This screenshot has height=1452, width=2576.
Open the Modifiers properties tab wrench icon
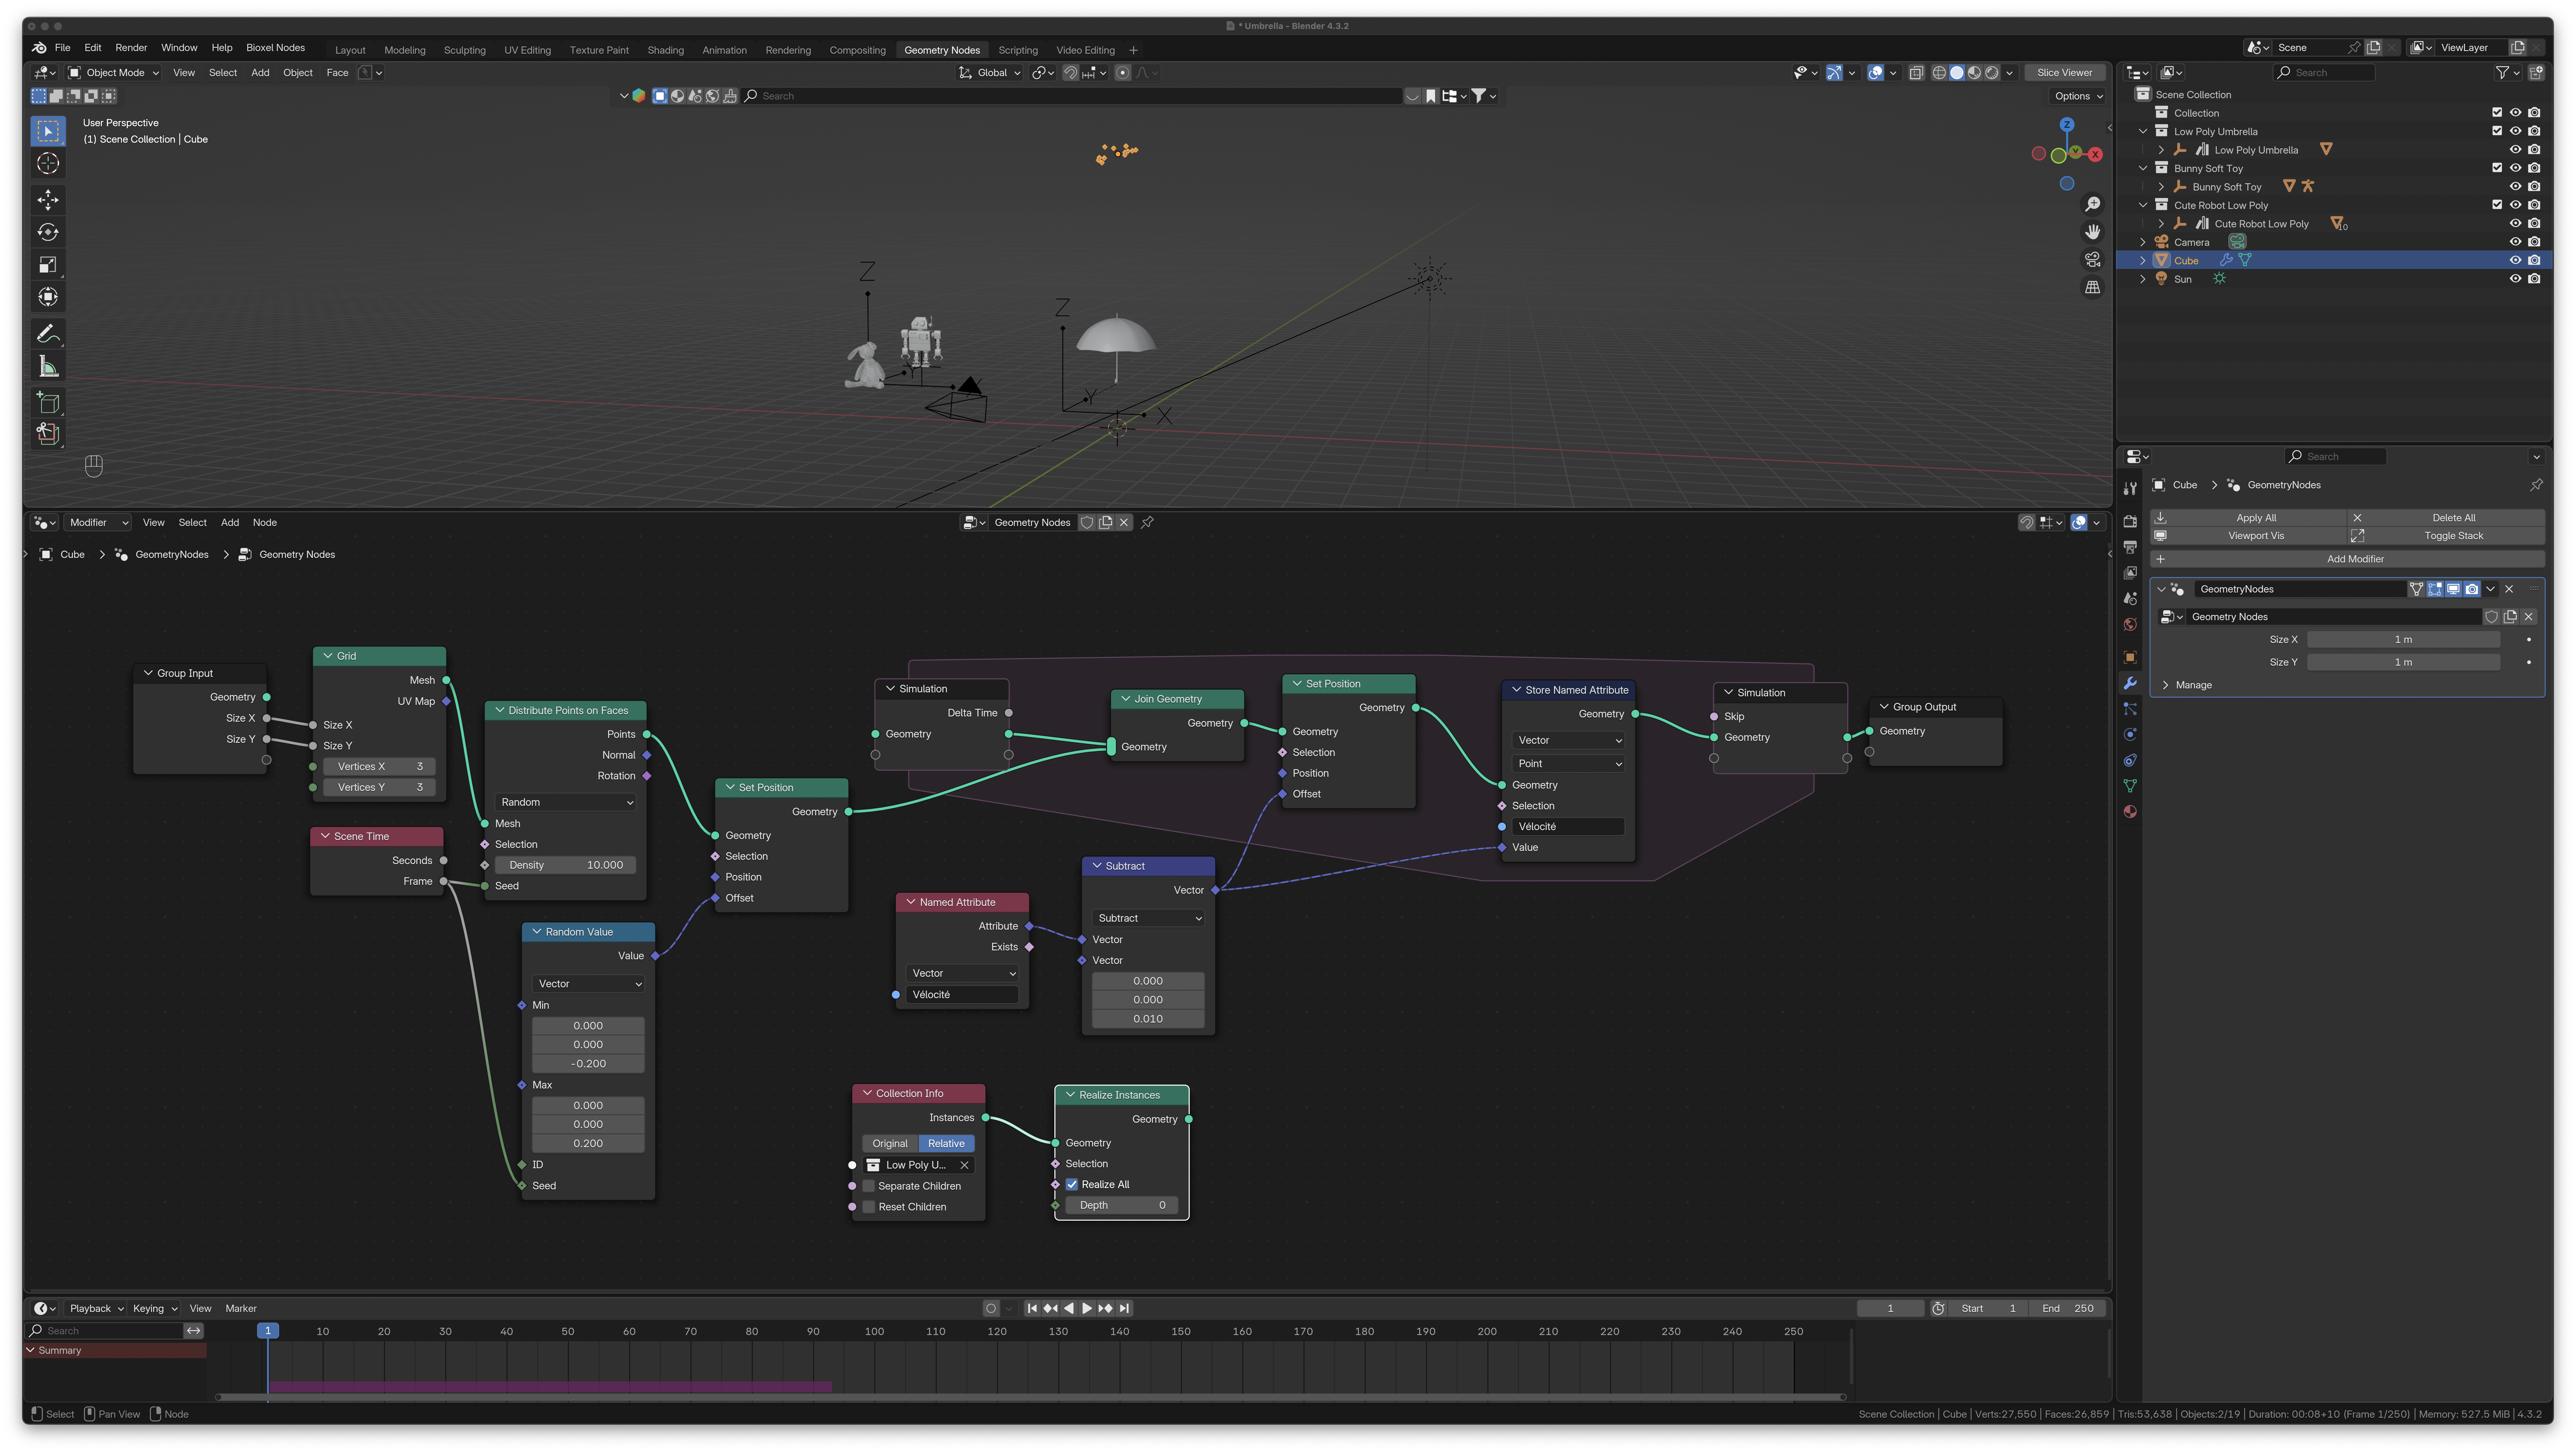(x=2130, y=683)
